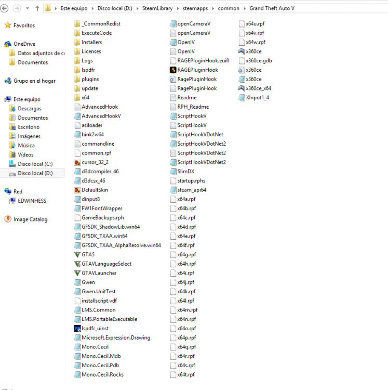Select the AdvancedHookV dll icon
The width and height of the screenshot is (388, 390).
pyautogui.click(x=77, y=116)
